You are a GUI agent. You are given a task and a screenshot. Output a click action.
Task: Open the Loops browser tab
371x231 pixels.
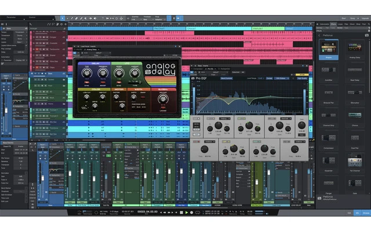point(340,24)
